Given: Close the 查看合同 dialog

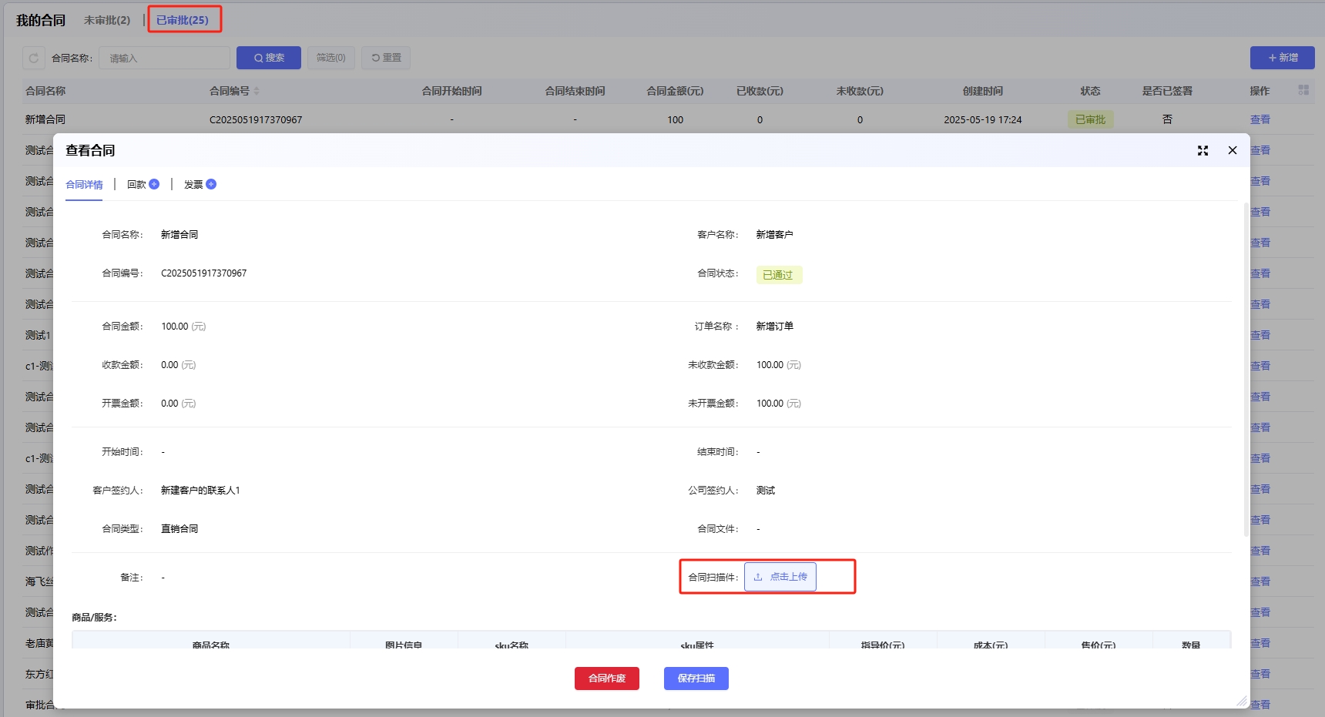Looking at the screenshot, I should (x=1233, y=150).
